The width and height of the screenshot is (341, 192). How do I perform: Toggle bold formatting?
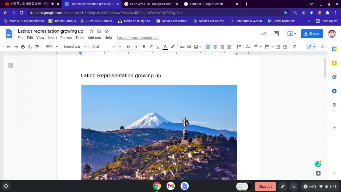(144, 47)
